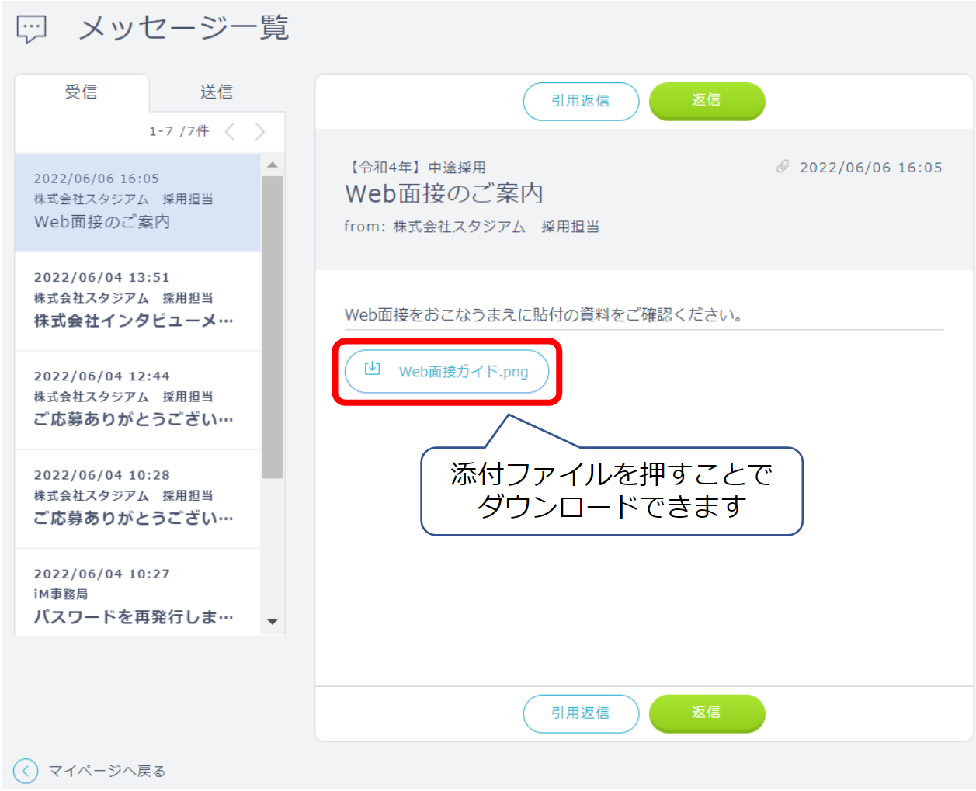Click the iM事務局 sender name
Viewport: 976px width, 791px height.
click(x=61, y=594)
